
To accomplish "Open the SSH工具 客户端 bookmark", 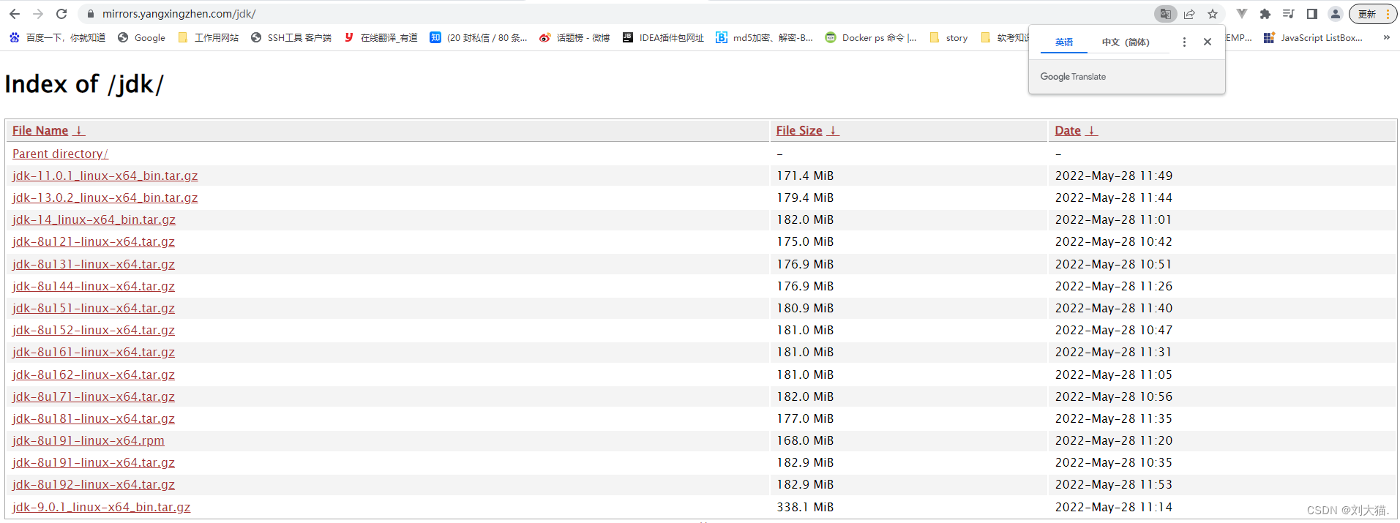I will 291,37.
